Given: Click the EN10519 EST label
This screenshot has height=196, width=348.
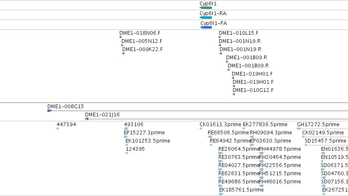Looking at the screenshot, I should [335, 158].
